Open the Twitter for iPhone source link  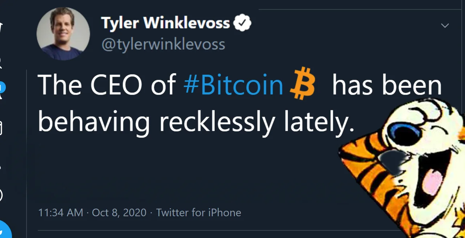tap(199, 213)
